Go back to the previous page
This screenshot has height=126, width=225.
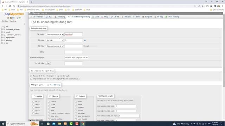click(x=2, y=6)
